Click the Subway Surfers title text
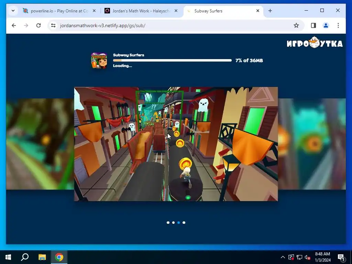Viewport: 352px width, 264px height. (129, 55)
